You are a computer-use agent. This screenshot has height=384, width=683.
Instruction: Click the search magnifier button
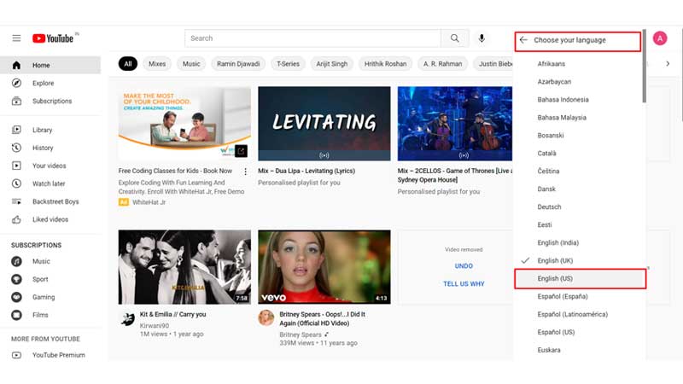[455, 38]
